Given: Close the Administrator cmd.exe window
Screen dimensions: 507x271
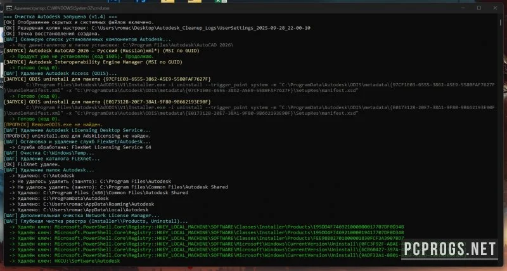Looking at the screenshot, I should click(495, 8).
